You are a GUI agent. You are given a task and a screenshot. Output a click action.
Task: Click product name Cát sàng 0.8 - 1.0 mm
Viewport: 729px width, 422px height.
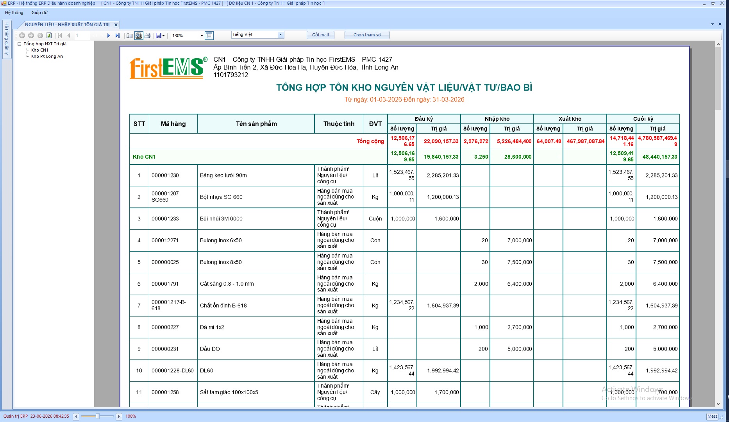coord(227,284)
